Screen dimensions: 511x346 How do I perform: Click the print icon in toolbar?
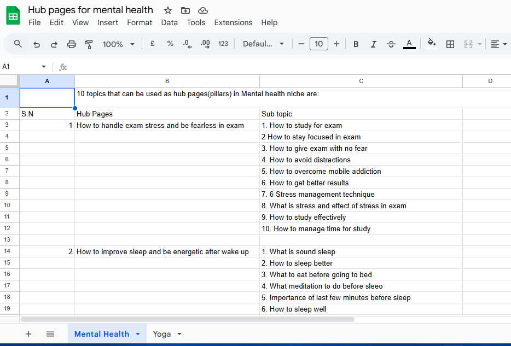pos(71,44)
